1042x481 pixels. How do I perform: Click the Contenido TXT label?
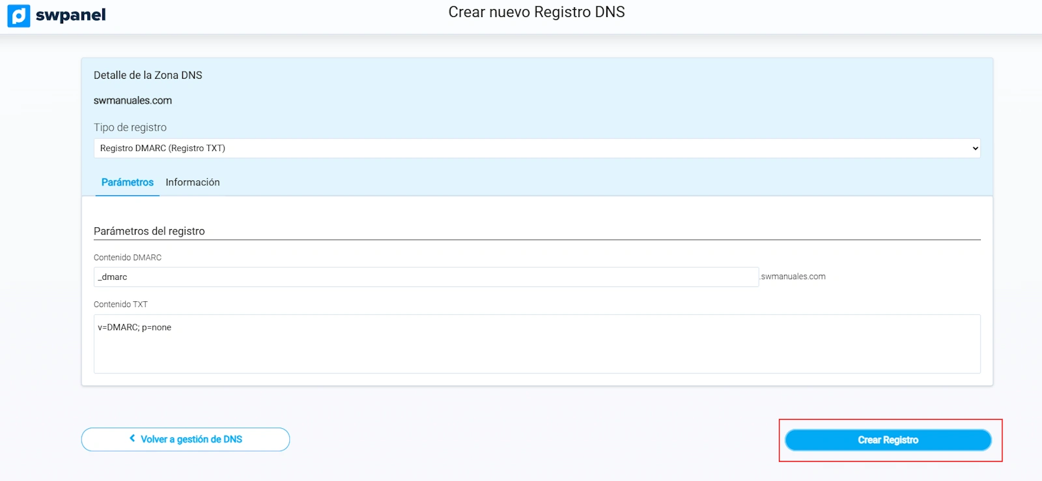pos(120,305)
